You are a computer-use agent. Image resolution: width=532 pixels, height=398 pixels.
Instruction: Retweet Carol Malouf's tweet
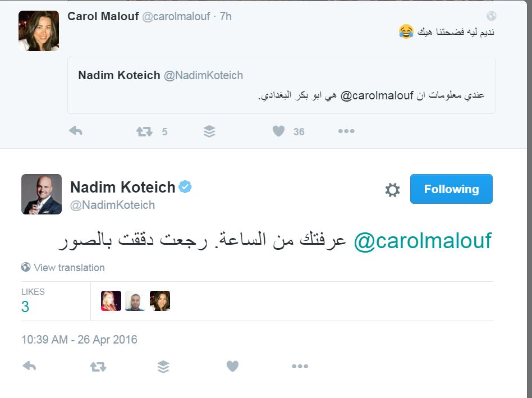[144, 131]
